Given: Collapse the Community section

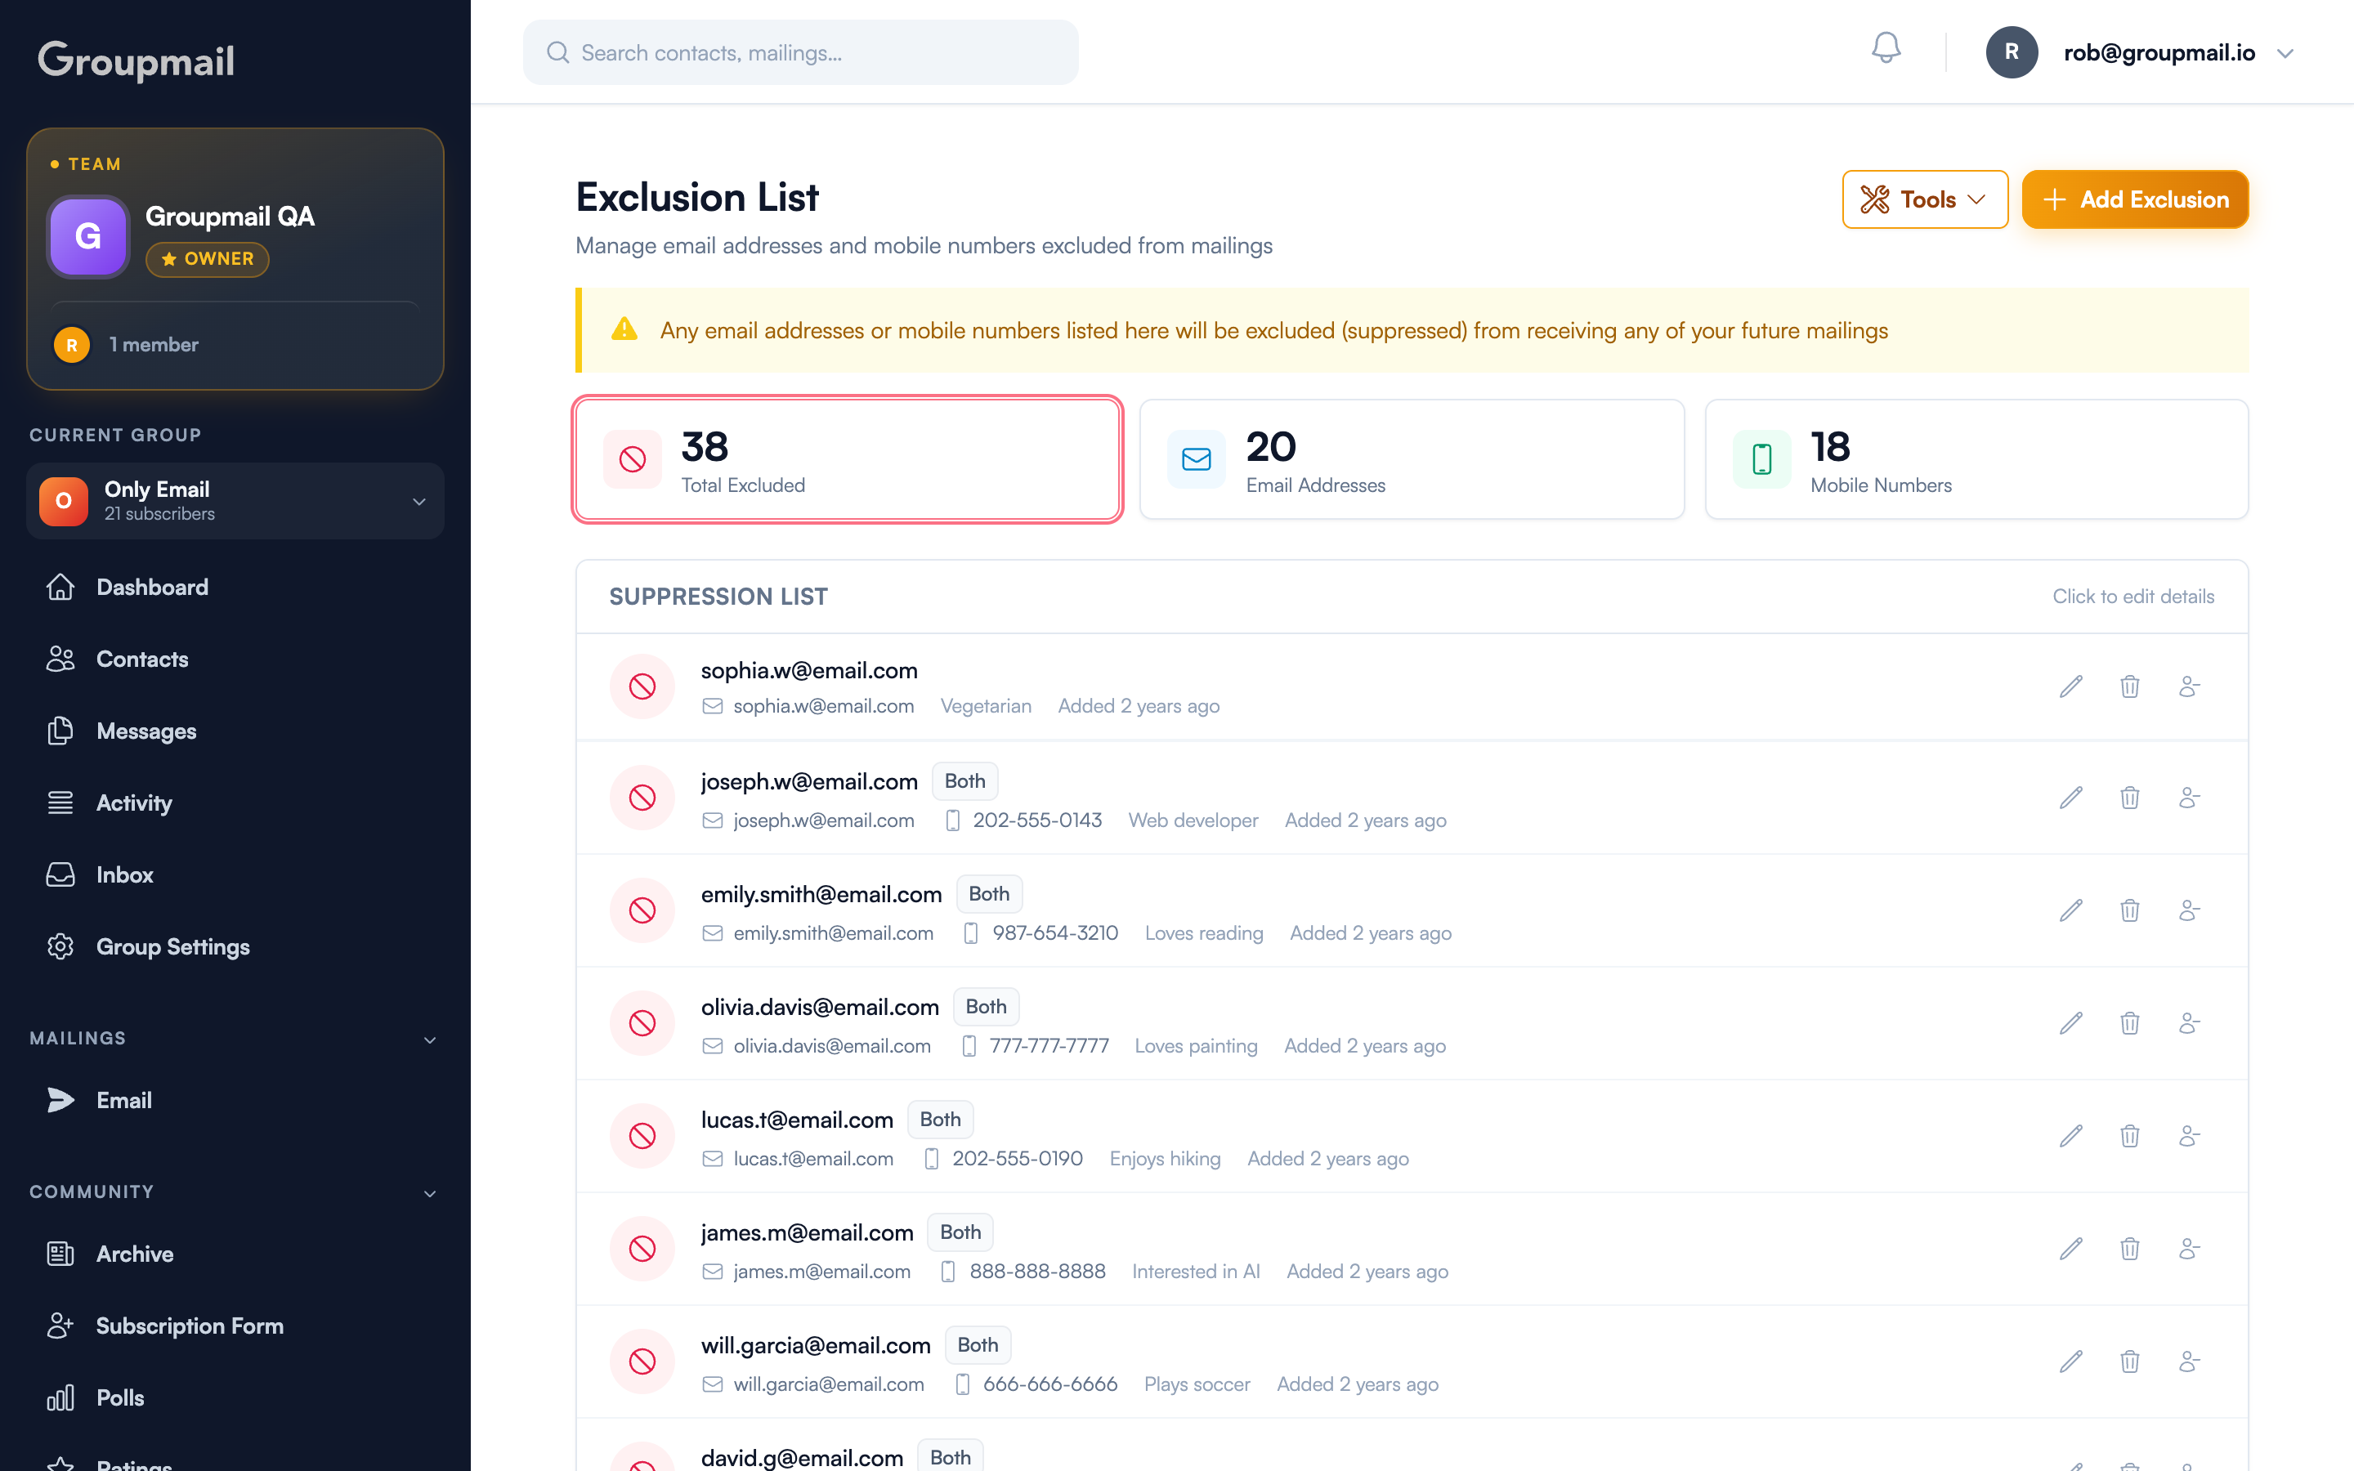Looking at the screenshot, I should tap(429, 1193).
